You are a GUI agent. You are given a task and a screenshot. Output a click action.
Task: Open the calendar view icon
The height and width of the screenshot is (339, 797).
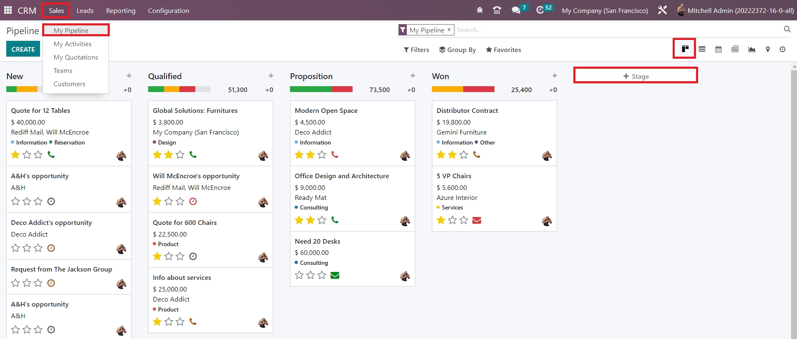pos(718,49)
